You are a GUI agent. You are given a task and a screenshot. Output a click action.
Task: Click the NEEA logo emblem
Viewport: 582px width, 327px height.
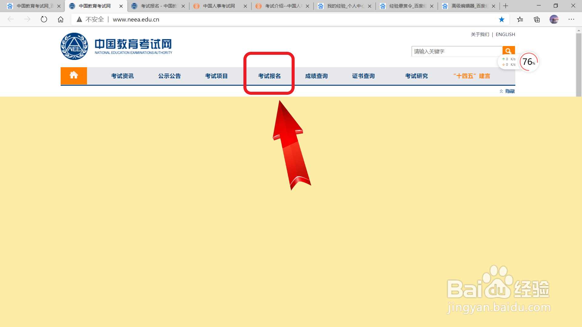74,46
